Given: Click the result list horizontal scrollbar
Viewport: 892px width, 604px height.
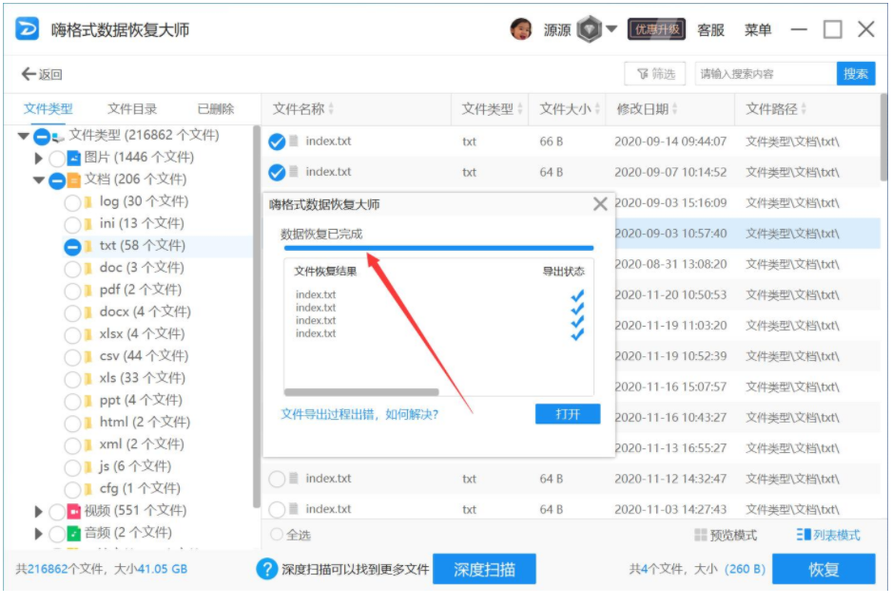Looking at the screenshot, I should click(361, 392).
